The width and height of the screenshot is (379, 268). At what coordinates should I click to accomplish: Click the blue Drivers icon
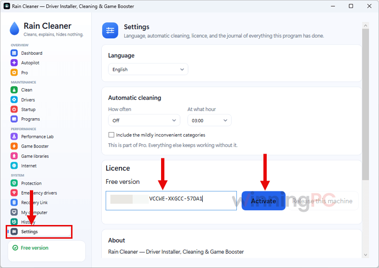pos(14,100)
